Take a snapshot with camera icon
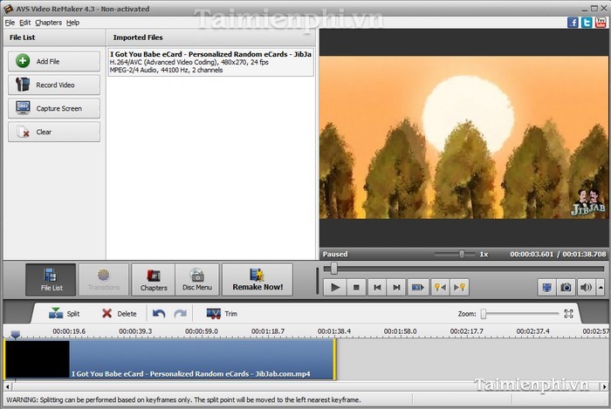Viewport: 611px width, 409px height. point(566,287)
